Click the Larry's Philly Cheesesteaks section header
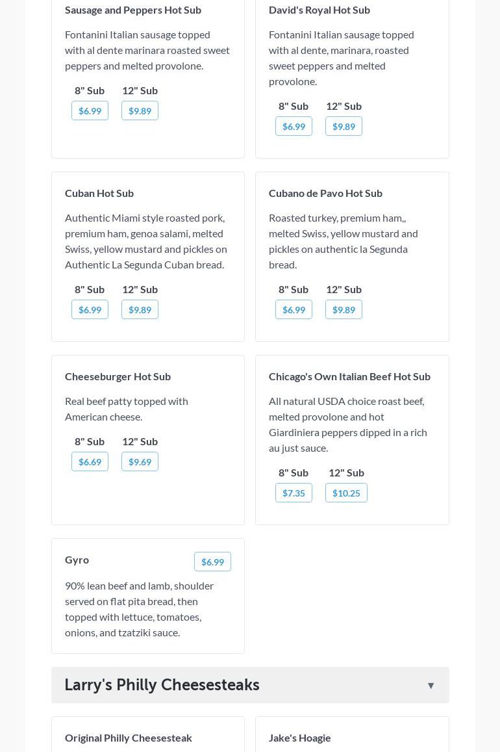Screen dimensions: 500x752 (162, 685)
